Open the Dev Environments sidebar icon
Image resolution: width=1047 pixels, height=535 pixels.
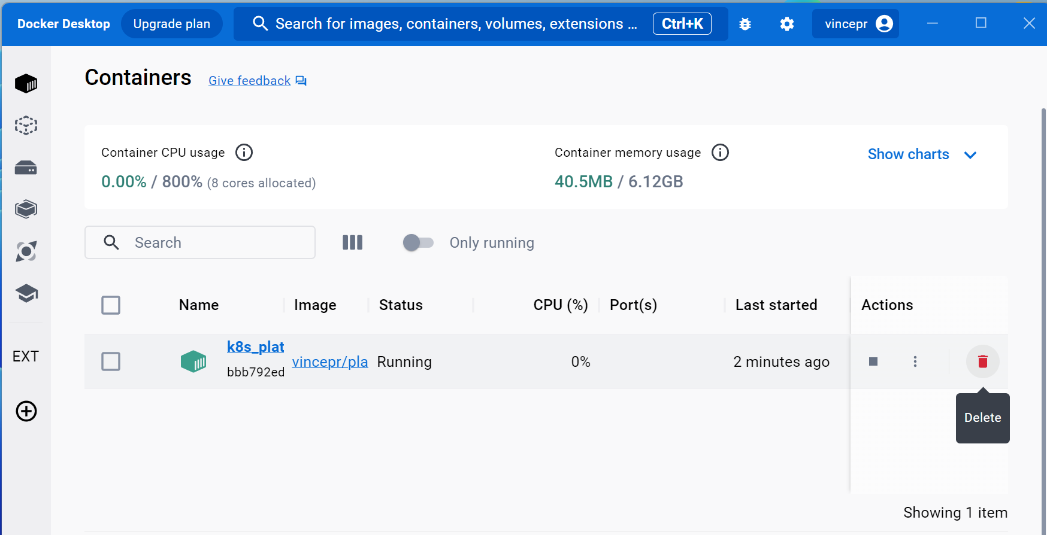[26, 209]
